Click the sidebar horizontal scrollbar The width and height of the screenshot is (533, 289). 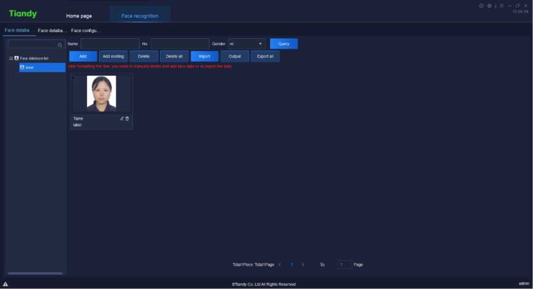35,273
